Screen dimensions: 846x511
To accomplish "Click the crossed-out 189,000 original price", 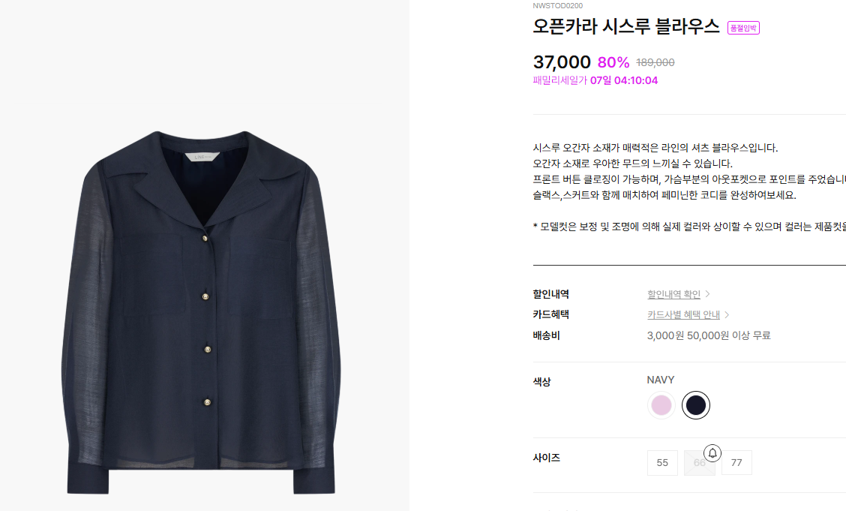I will (x=655, y=62).
